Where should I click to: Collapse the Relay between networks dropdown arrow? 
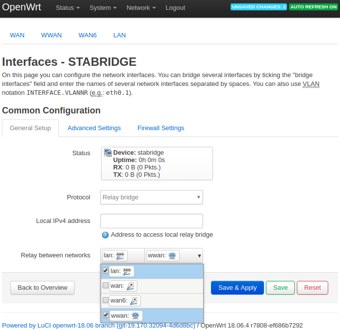(199, 256)
